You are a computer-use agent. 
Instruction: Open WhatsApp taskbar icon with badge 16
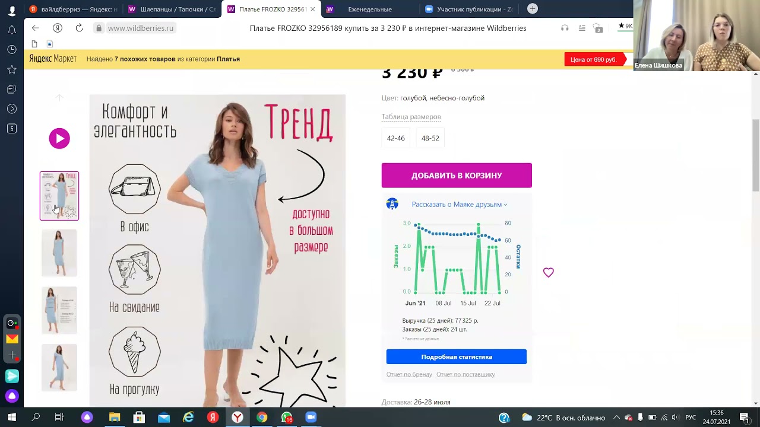click(287, 418)
